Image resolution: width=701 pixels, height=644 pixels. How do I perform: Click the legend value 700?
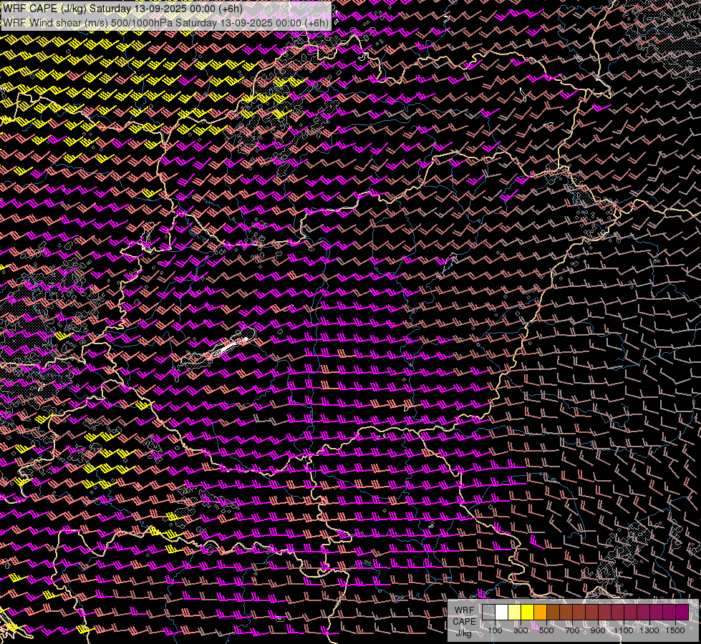click(572, 630)
